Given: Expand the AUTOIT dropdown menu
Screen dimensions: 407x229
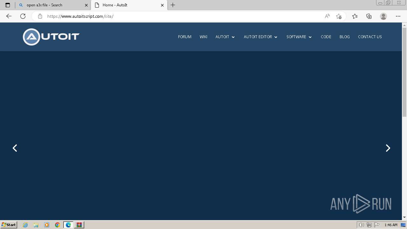Looking at the screenshot, I should [x=225, y=37].
